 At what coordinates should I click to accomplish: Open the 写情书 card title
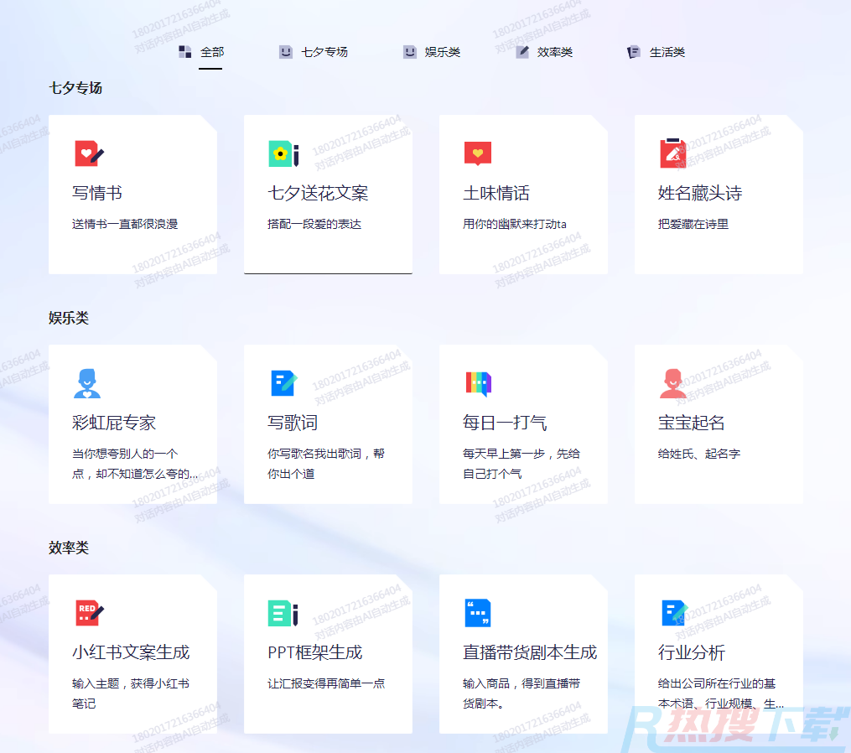pyautogui.click(x=97, y=194)
